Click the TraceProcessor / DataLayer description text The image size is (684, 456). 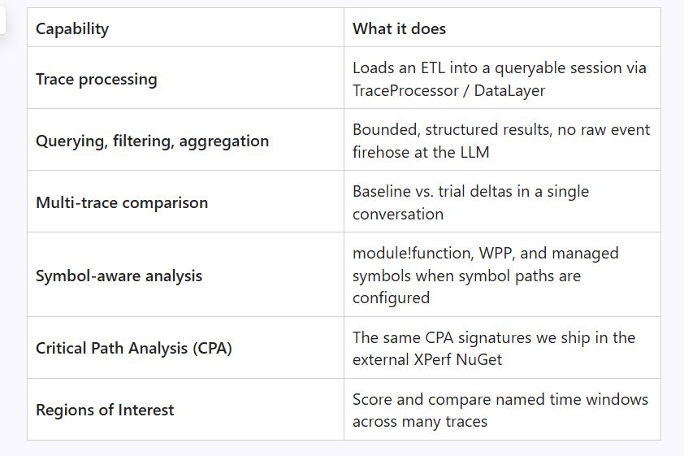point(449,91)
